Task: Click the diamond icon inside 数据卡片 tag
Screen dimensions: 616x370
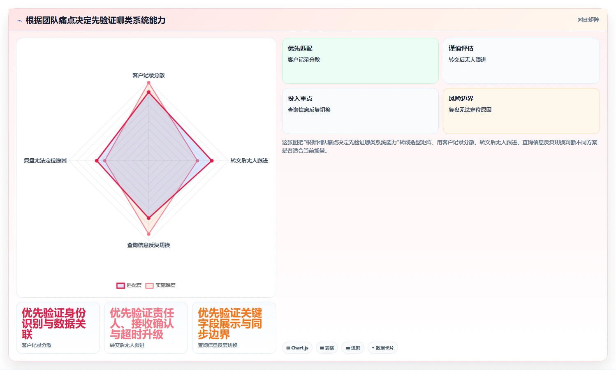Action: (373, 348)
